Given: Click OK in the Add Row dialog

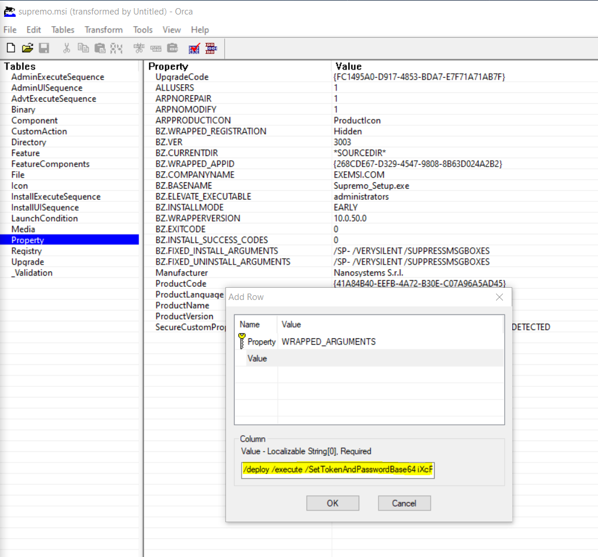Looking at the screenshot, I should 333,503.
